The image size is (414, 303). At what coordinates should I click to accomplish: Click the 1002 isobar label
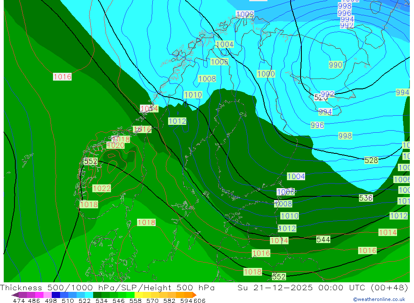pyautogui.click(x=245, y=14)
